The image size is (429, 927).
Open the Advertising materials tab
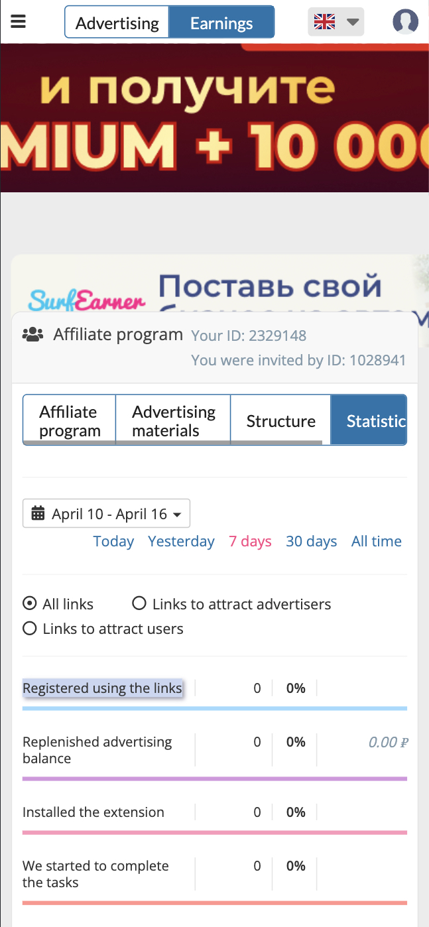pyautogui.click(x=174, y=420)
